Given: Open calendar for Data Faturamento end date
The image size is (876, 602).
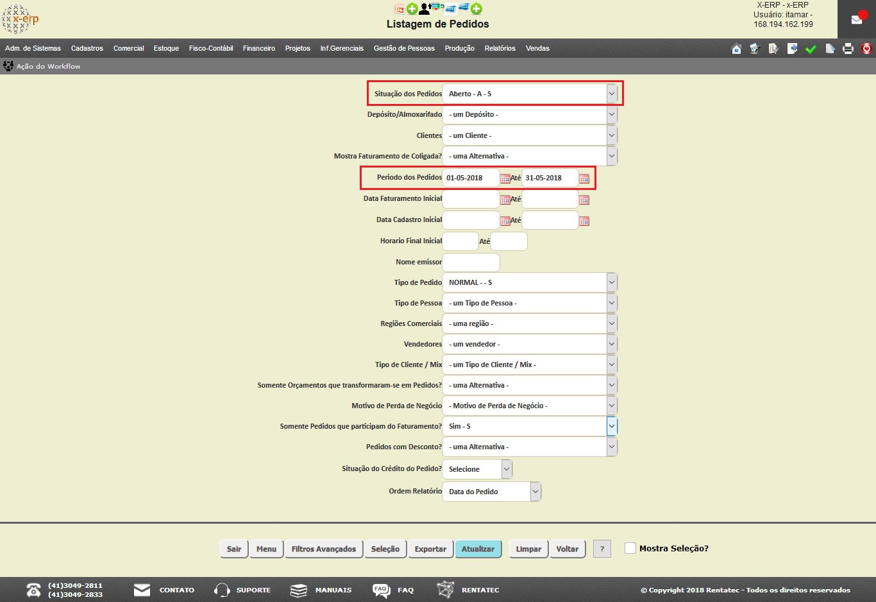Looking at the screenshot, I should (x=584, y=200).
